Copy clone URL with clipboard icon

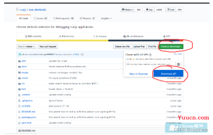(x=178, y=64)
